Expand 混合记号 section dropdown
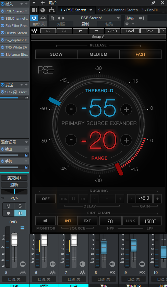This screenshot has width=167, height=287. 26,142
